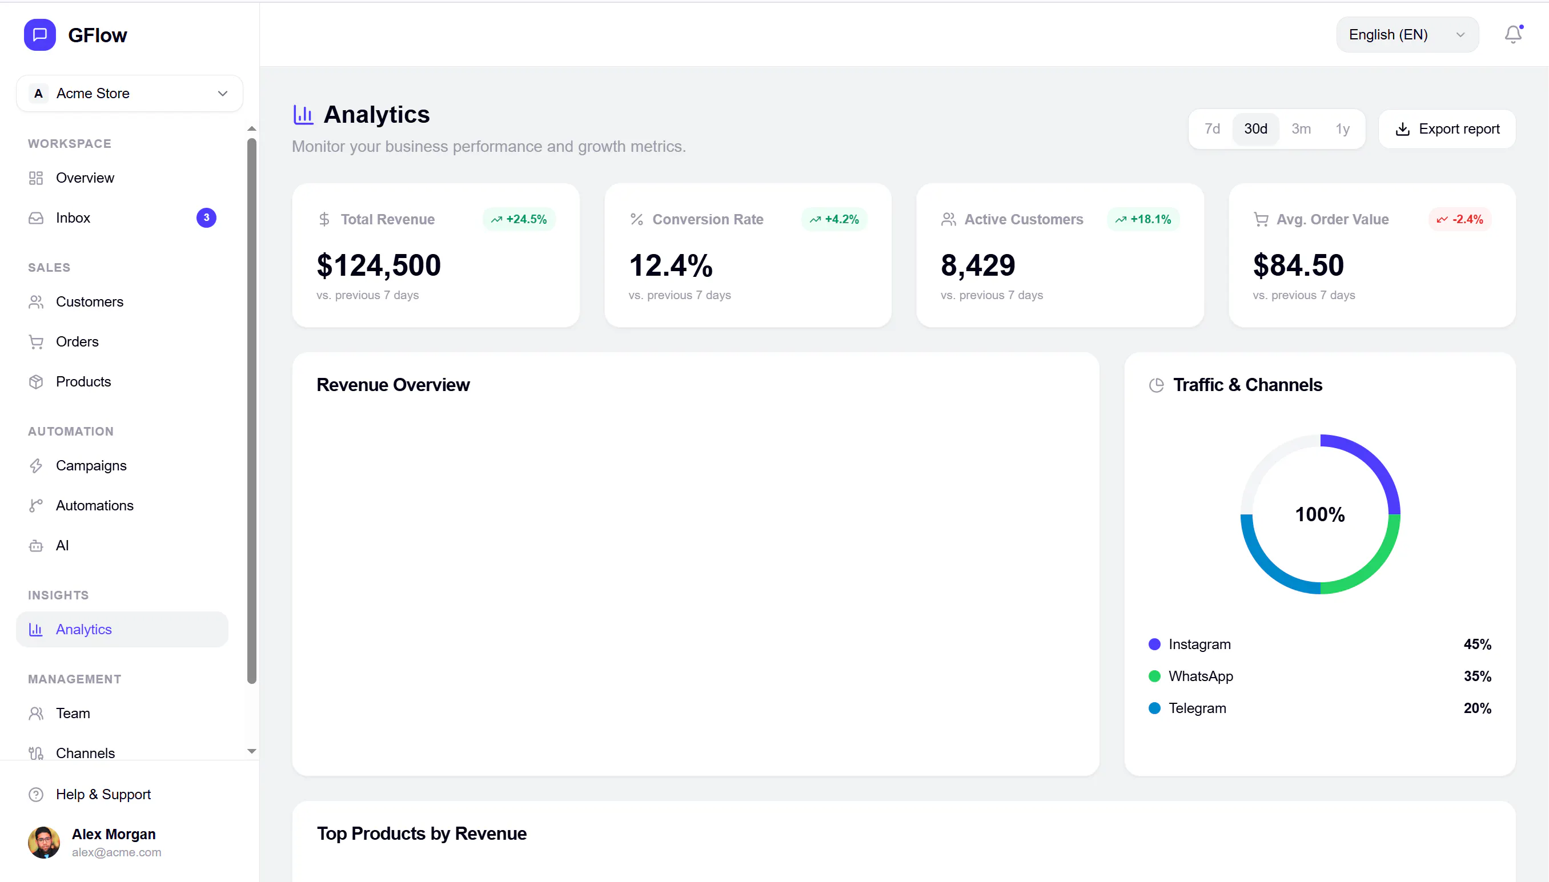Click the Campaigns lightning icon
This screenshot has height=882, width=1549.
coord(36,466)
